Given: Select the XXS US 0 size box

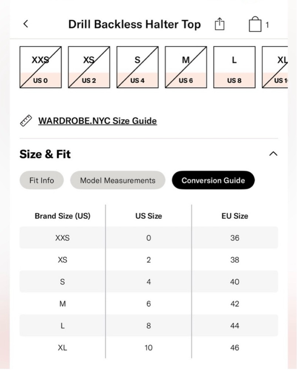Looking at the screenshot, I should pos(41,67).
